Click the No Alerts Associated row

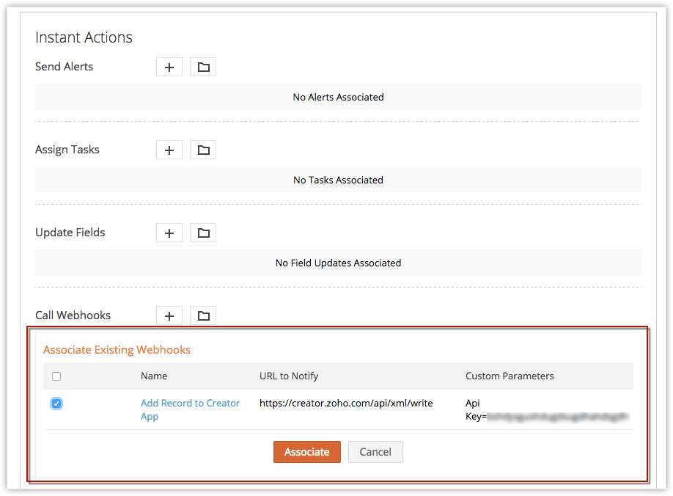(x=338, y=97)
